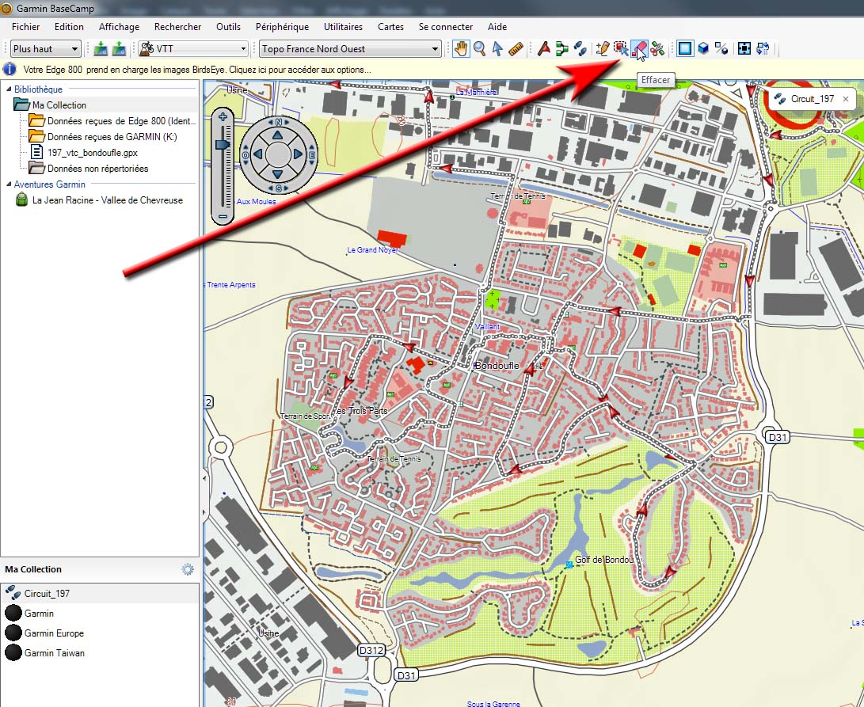Screen dimensions: 864x707
Task: Select the Garmin waypoint in list
Action: pyautogui.click(x=100, y=614)
